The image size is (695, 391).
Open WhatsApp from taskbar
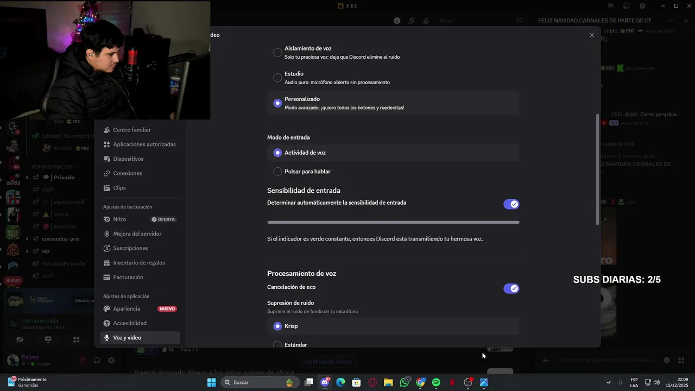[405, 382]
